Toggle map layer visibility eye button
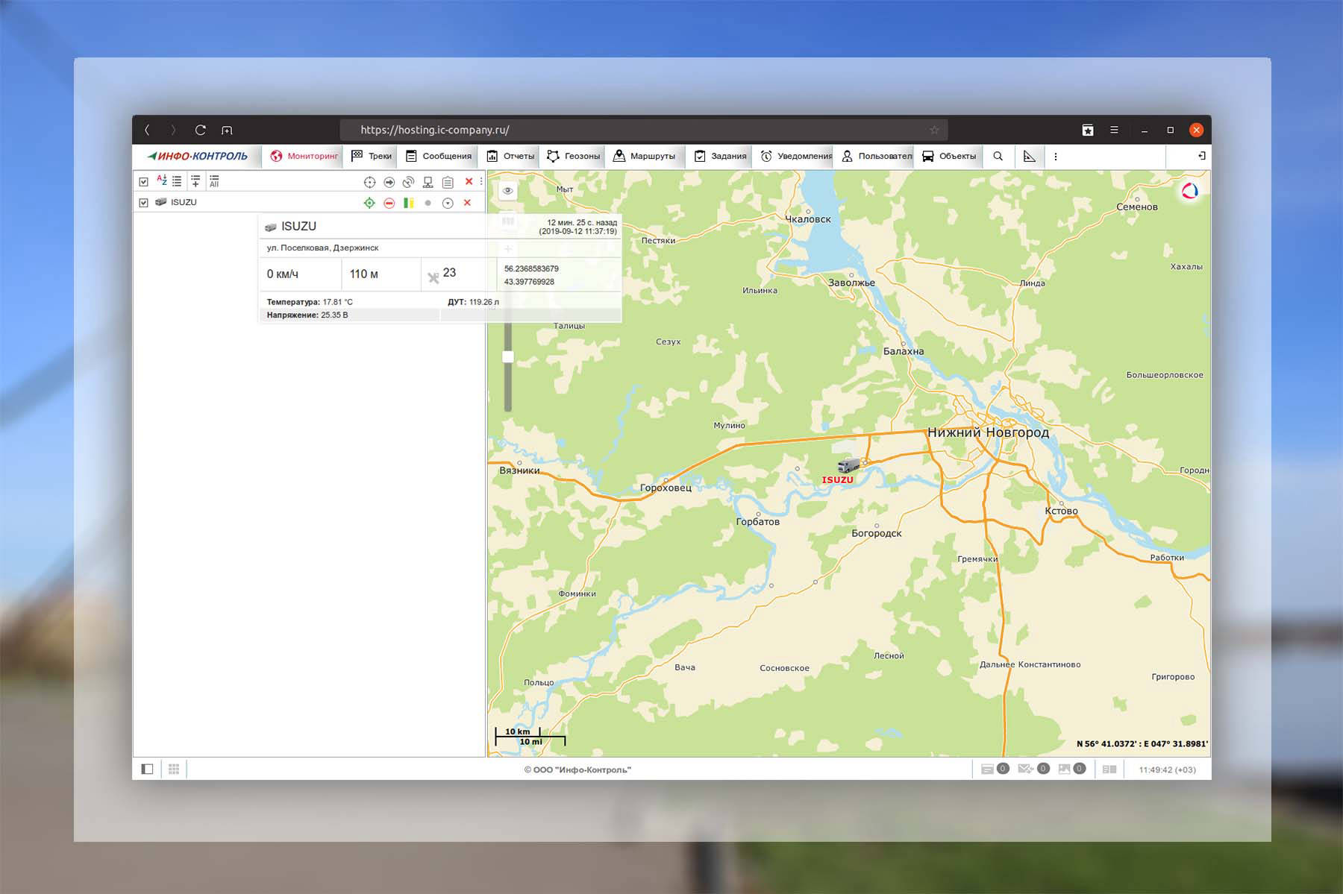1343x894 pixels. 508,191
